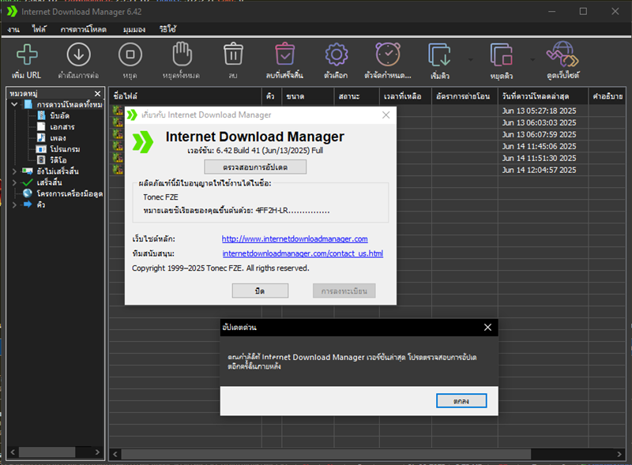Expand the ยังไม่เสร็จสิ้น category
The height and width of the screenshot is (465, 632).
pyautogui.click(x=14, y=171)
